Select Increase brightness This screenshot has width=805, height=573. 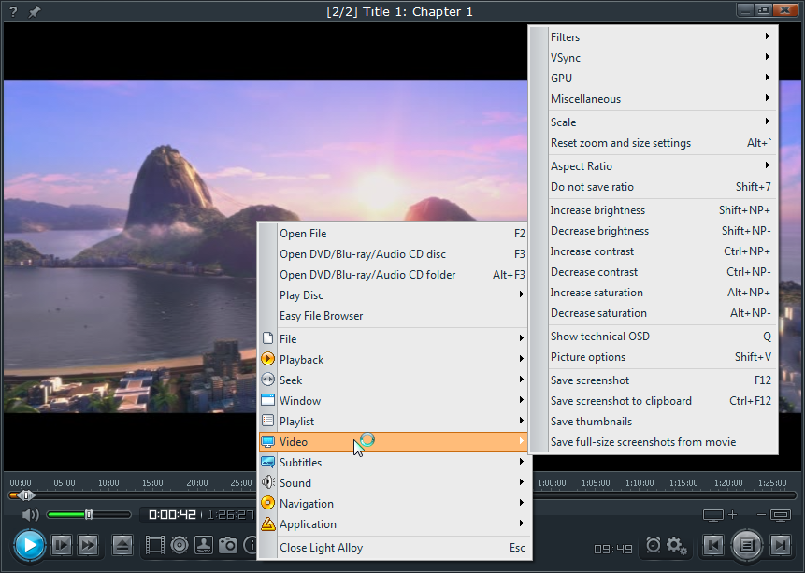[x=654, y=210]
